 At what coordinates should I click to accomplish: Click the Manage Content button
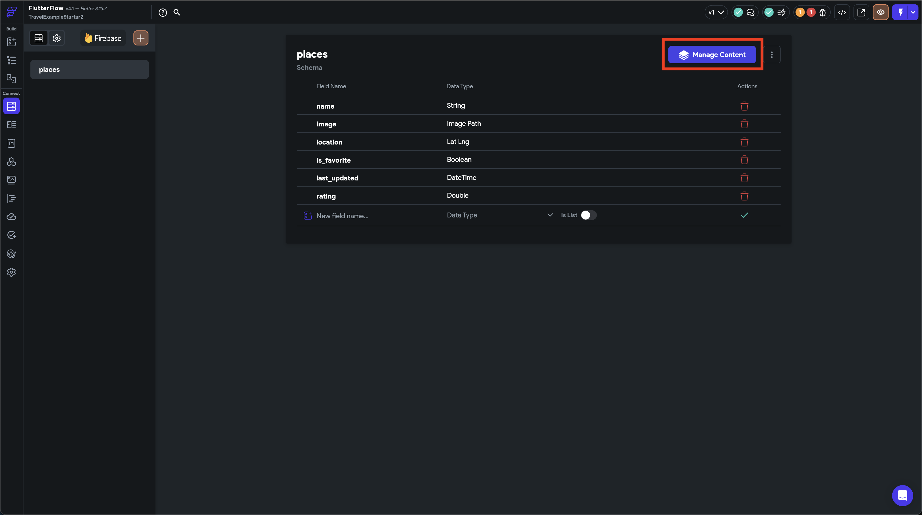(712, 55)
